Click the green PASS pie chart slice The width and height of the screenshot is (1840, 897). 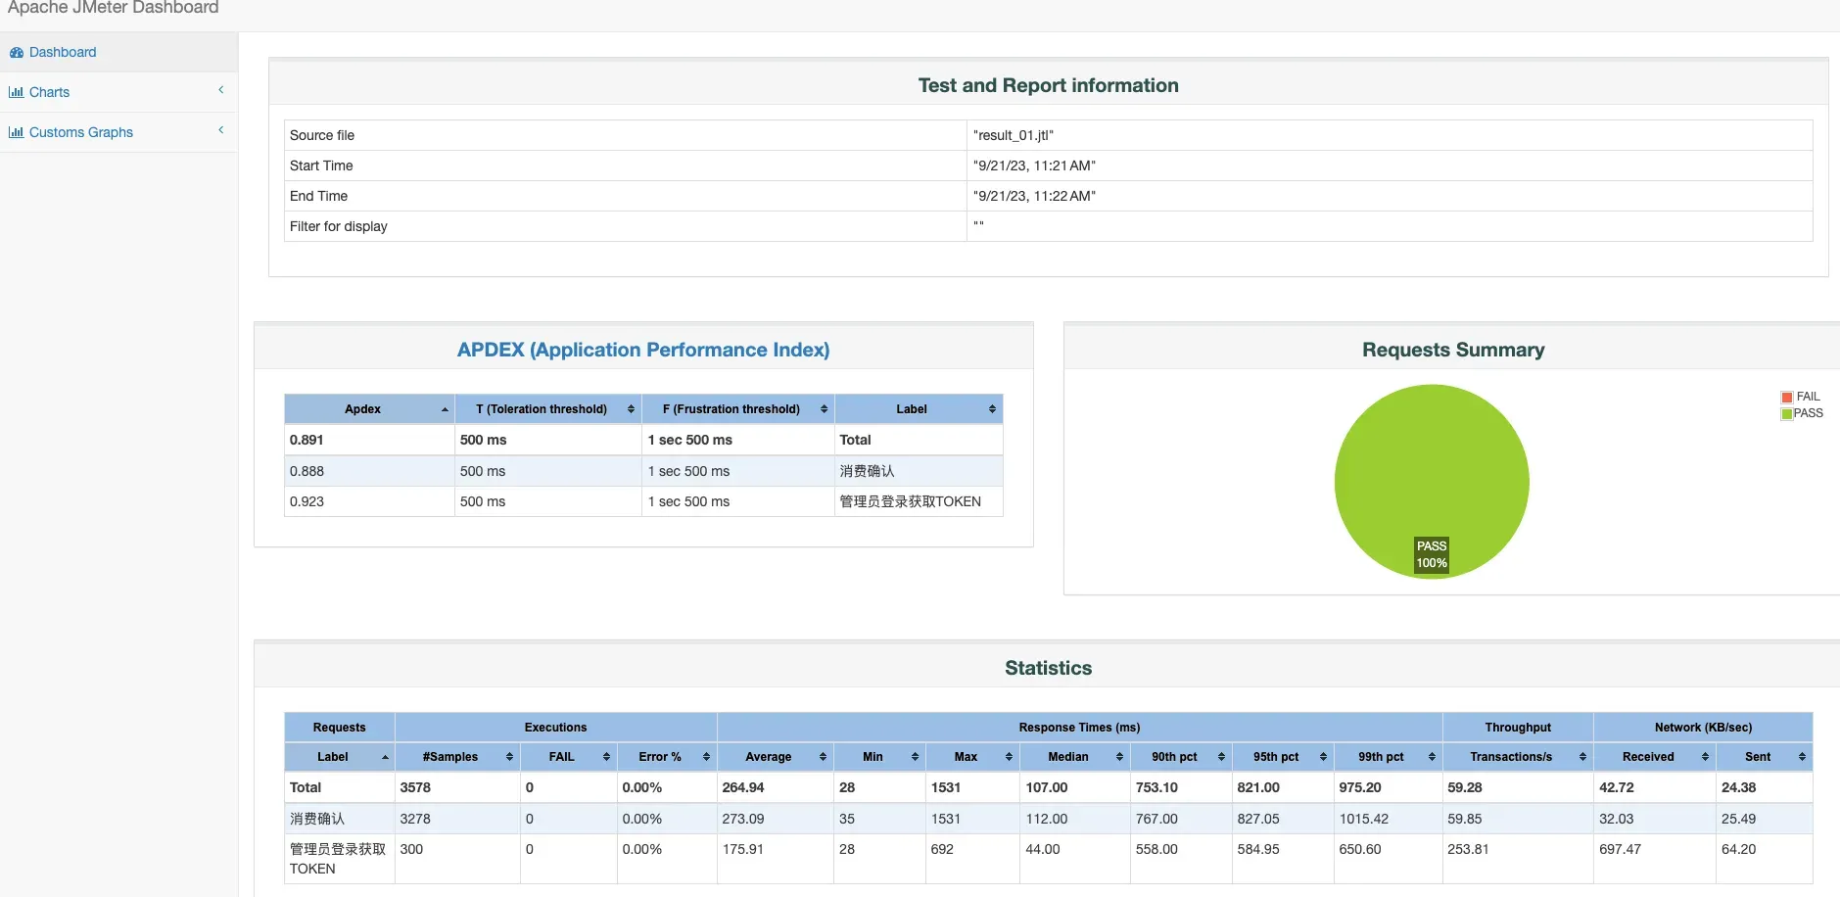click(x=1431, y=470)
